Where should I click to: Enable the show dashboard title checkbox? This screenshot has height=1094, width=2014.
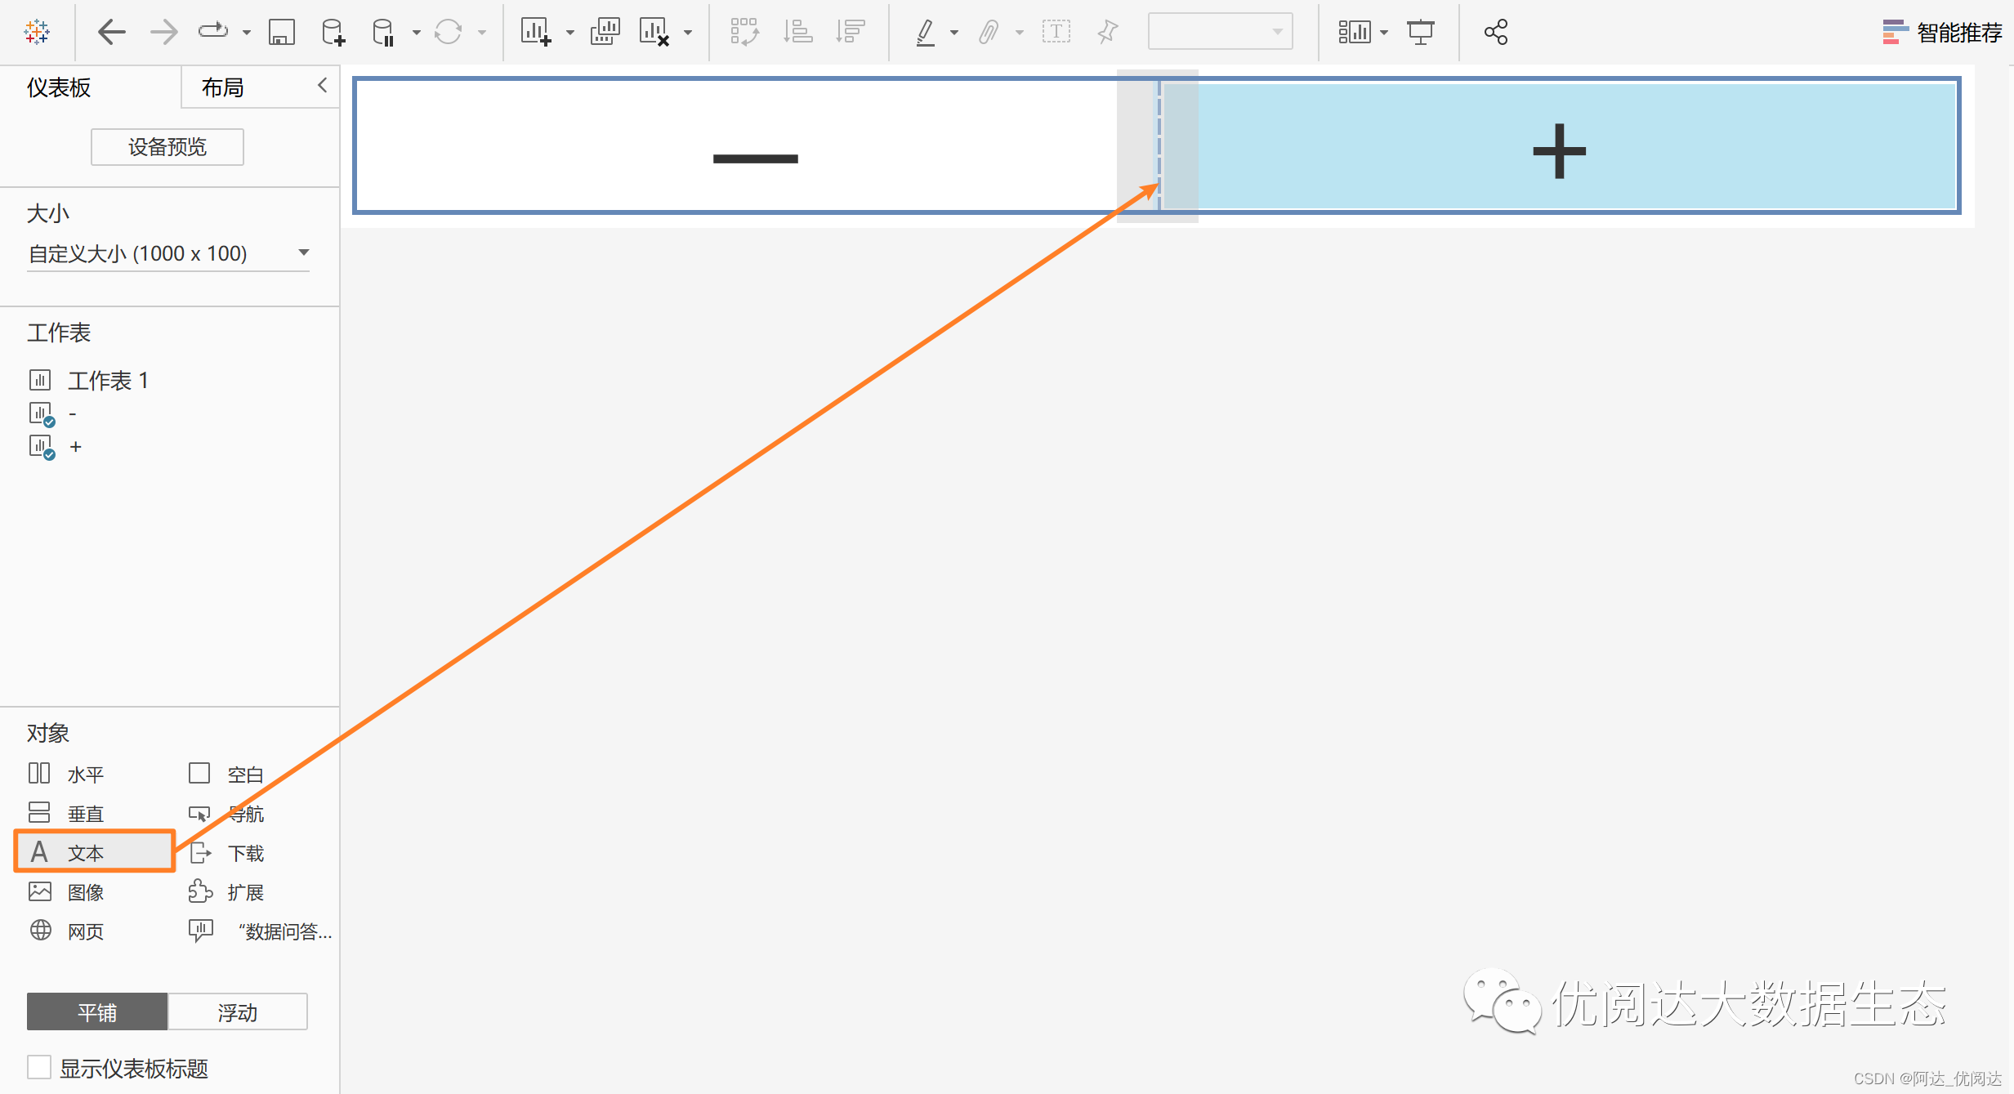[39, 1067]
